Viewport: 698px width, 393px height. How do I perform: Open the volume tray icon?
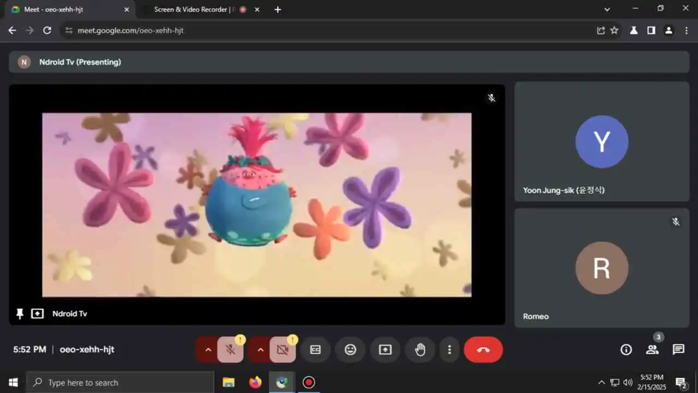[628, 383]
